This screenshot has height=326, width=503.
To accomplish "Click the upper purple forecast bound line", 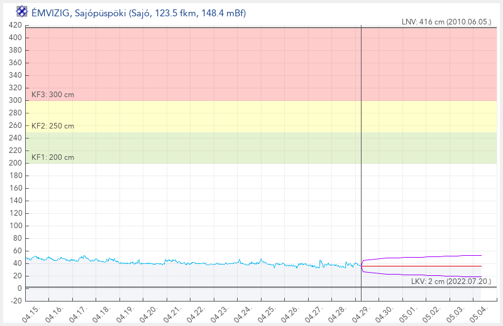I will [x=428, y=256].
